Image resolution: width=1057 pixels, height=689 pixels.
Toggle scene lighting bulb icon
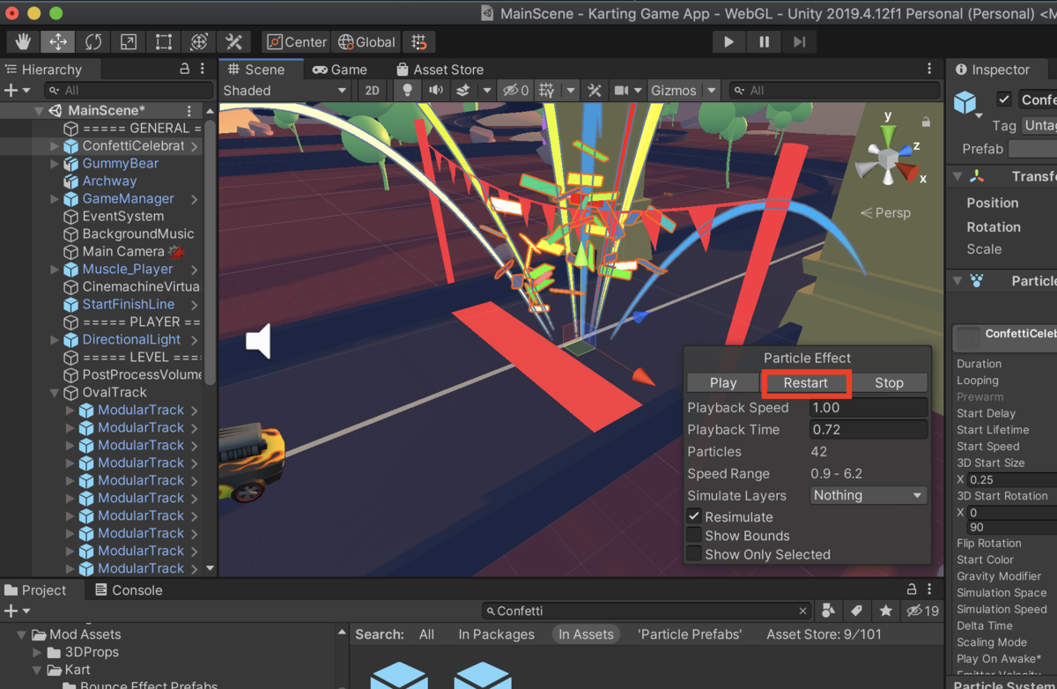pos(407,90)
